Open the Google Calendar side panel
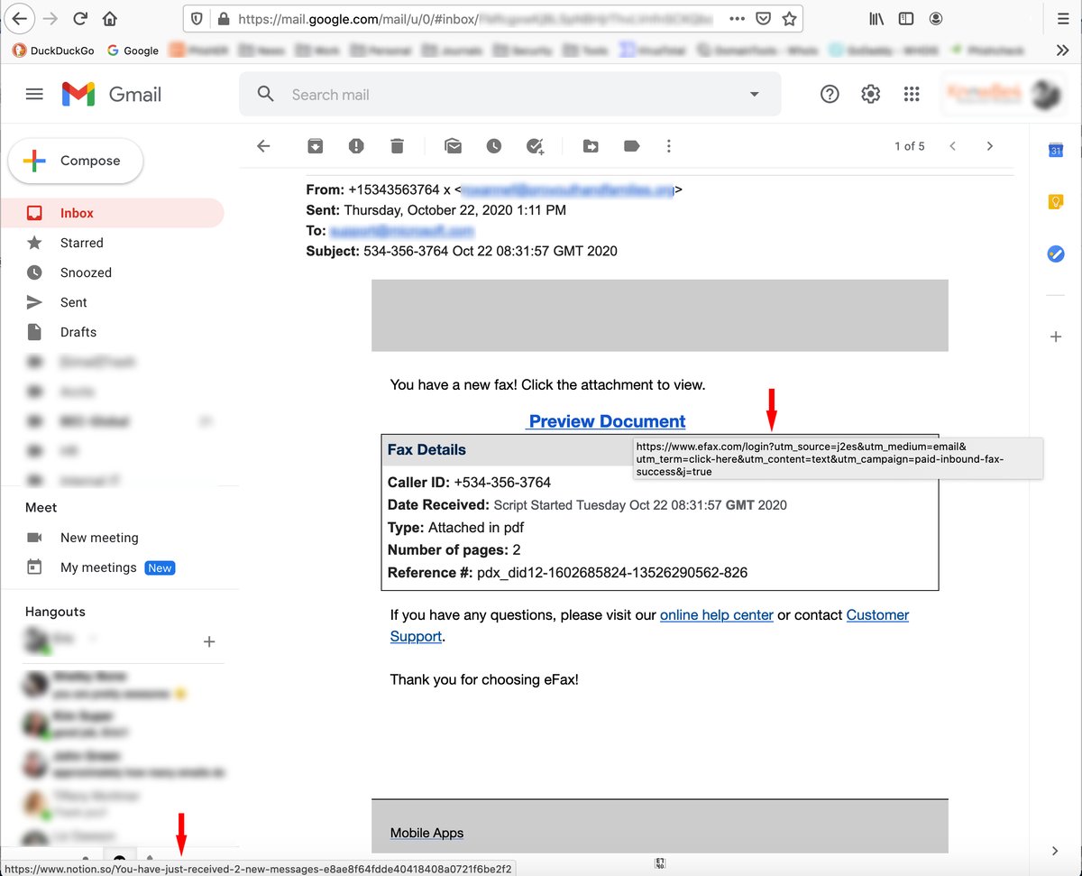Viewport: 1082px width, 876px height. (x=1055, y=152)
